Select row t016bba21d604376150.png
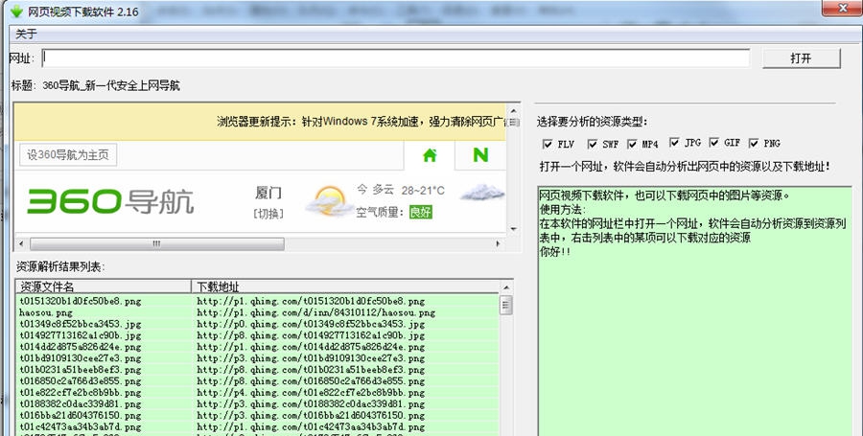The height and width of the screenshot is (436, 863). [x=257, y=416]
